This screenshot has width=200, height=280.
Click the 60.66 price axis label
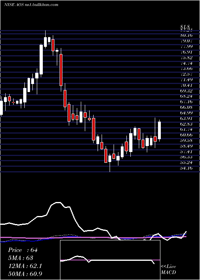coord(186,135)
